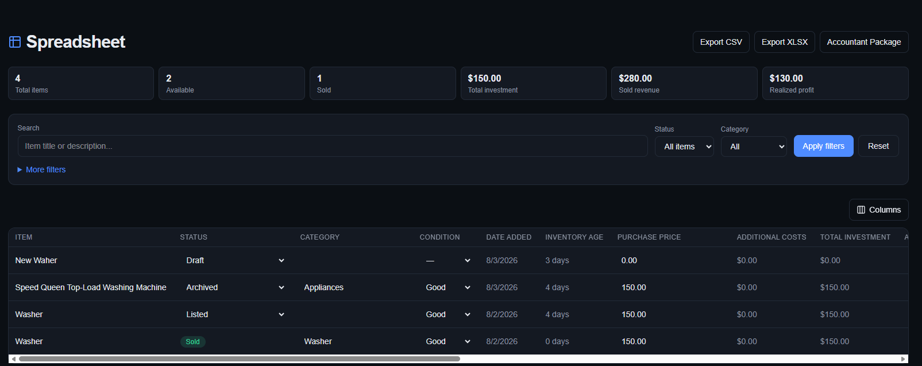
Task: Click the $0.00 total investment for New Waher
Action: pyautogui.click(x=830, y=260)
